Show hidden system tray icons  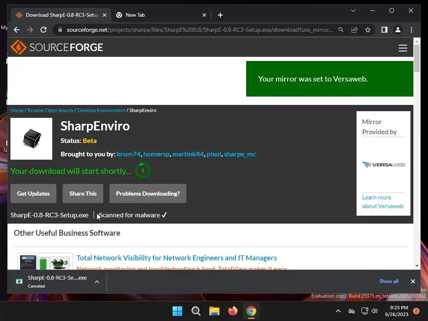click(338, 311)
